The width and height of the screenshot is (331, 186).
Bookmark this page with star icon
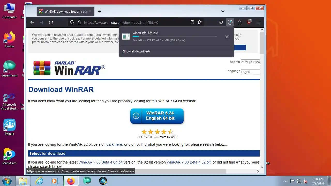click(x=200, y=22)
